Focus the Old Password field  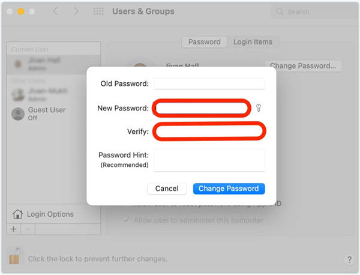[209, 83]
